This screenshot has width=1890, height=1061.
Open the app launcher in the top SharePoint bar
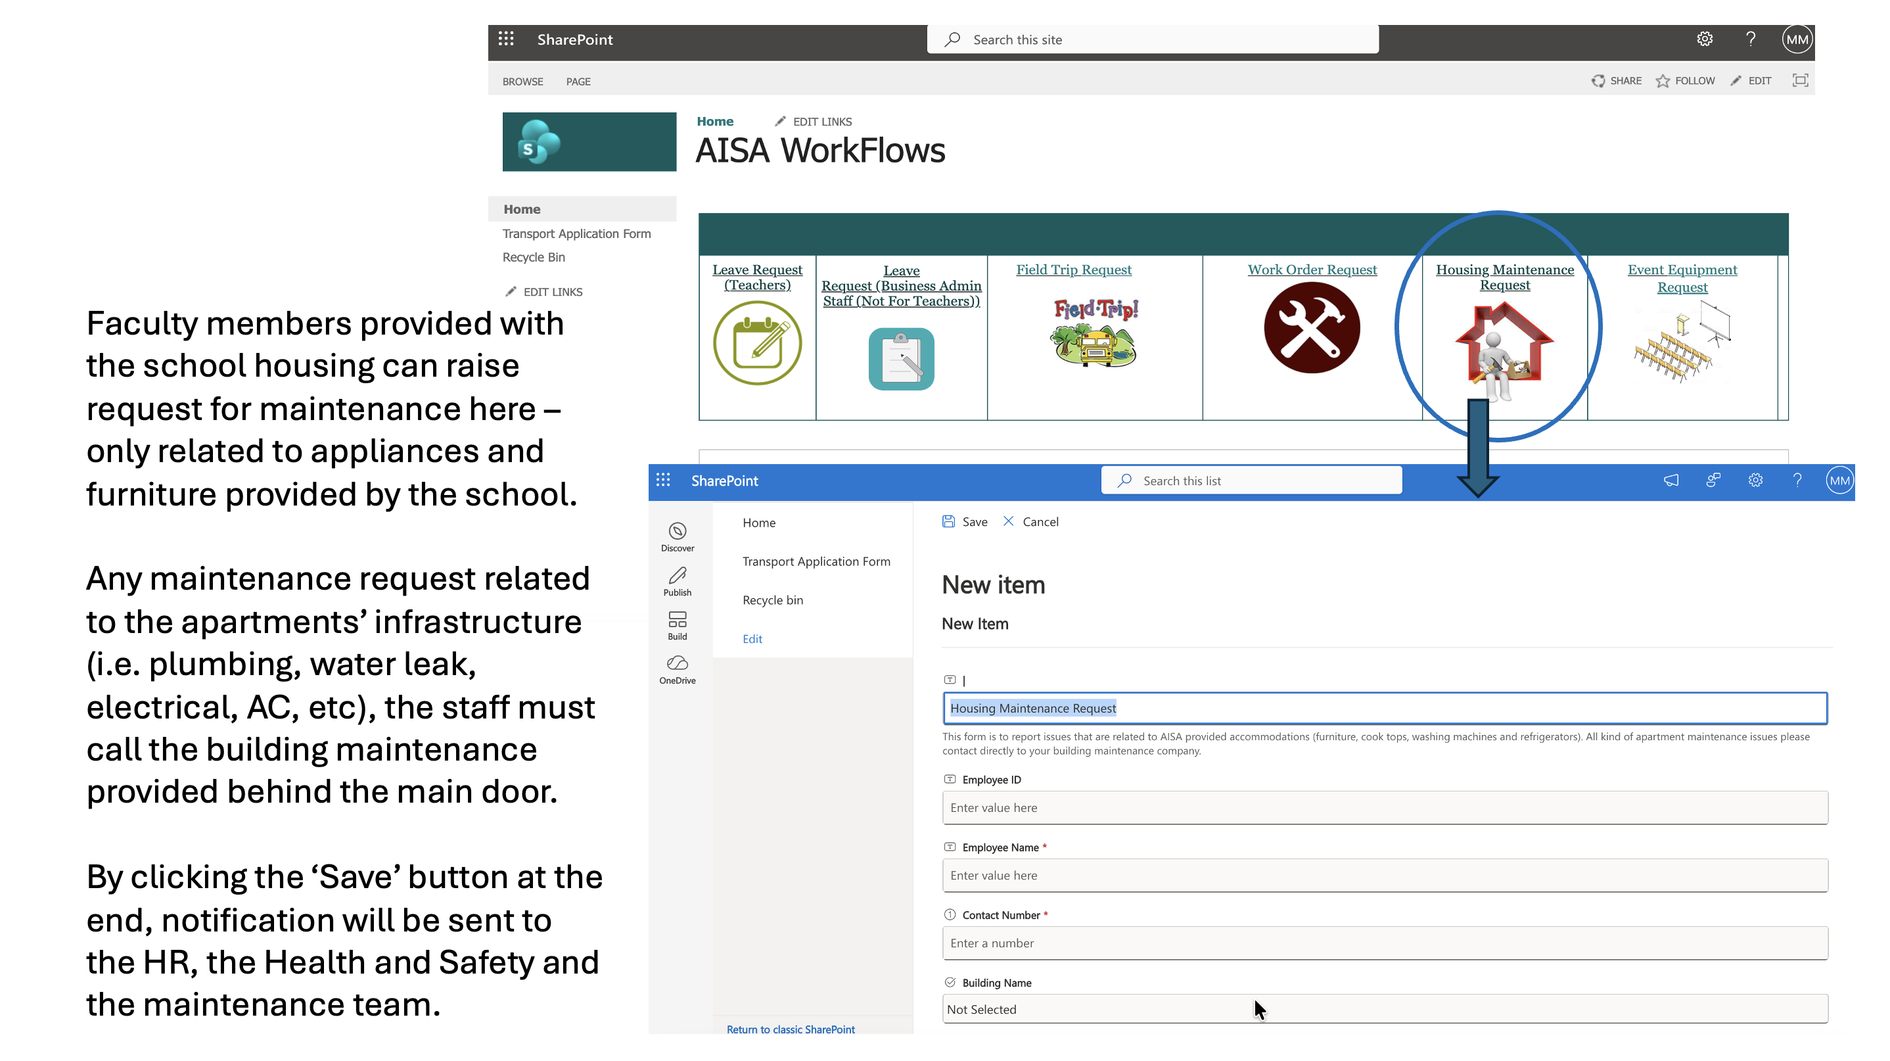pos(506,39)
